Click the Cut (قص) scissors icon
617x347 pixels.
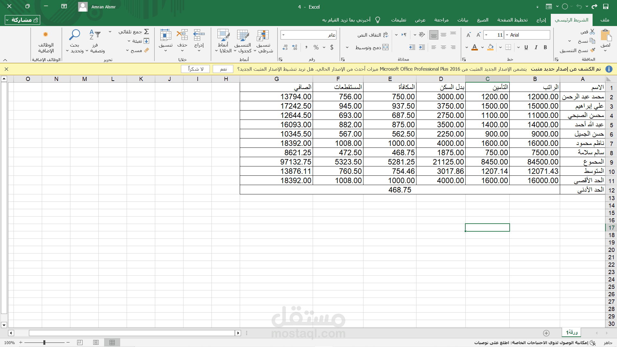[592, 31]
